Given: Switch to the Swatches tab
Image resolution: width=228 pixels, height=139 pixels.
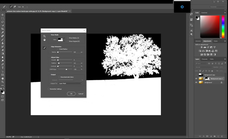Looking at the screenshot, I should (x=204, y=13).
